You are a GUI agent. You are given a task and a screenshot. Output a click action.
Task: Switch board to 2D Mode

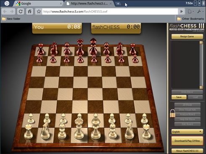(188, 105)
